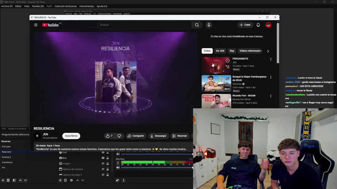Click the Compartir button

(136, 136)
